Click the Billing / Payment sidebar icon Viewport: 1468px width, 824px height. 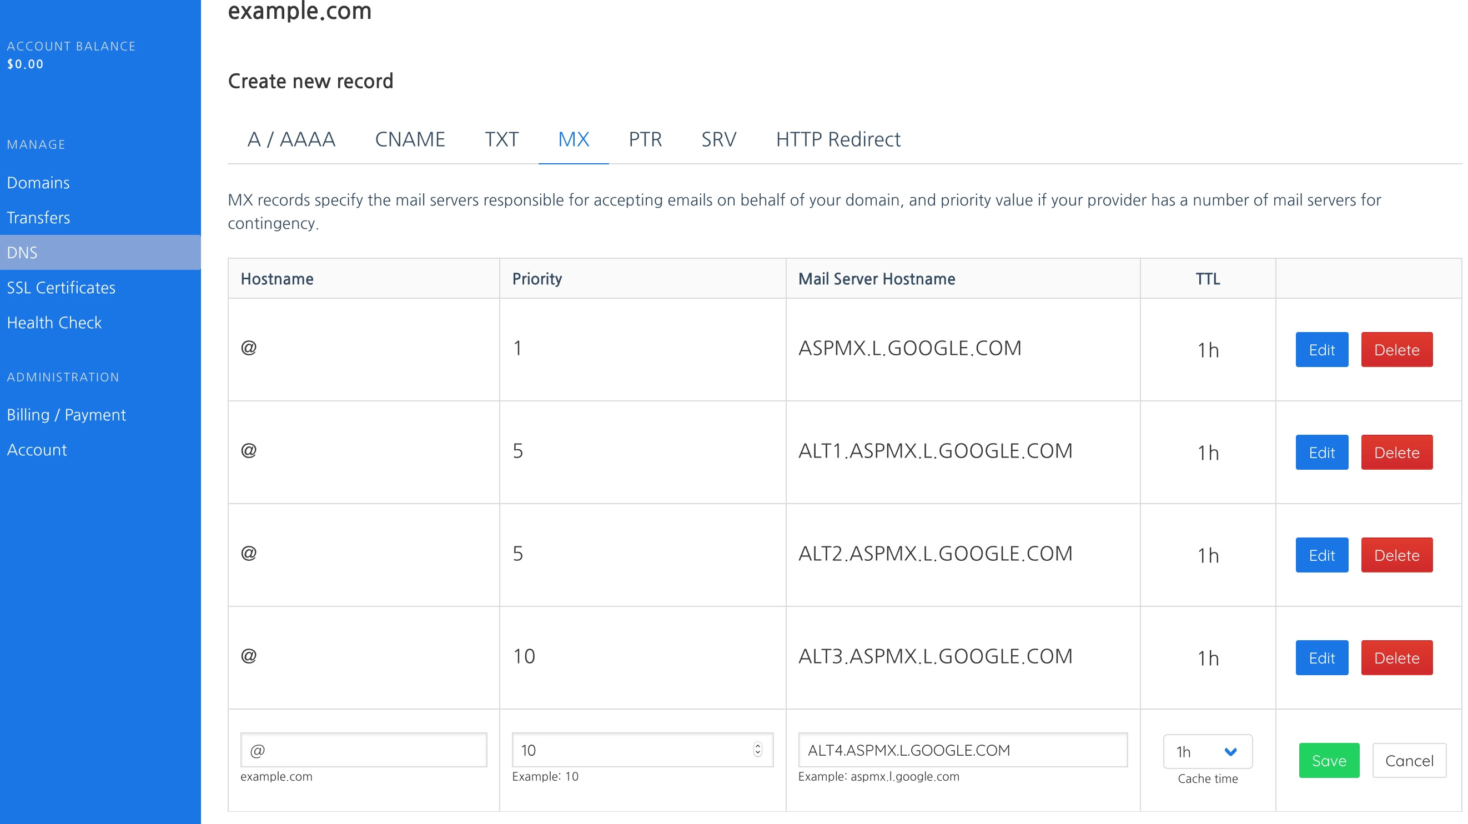(x=66, y=414)
